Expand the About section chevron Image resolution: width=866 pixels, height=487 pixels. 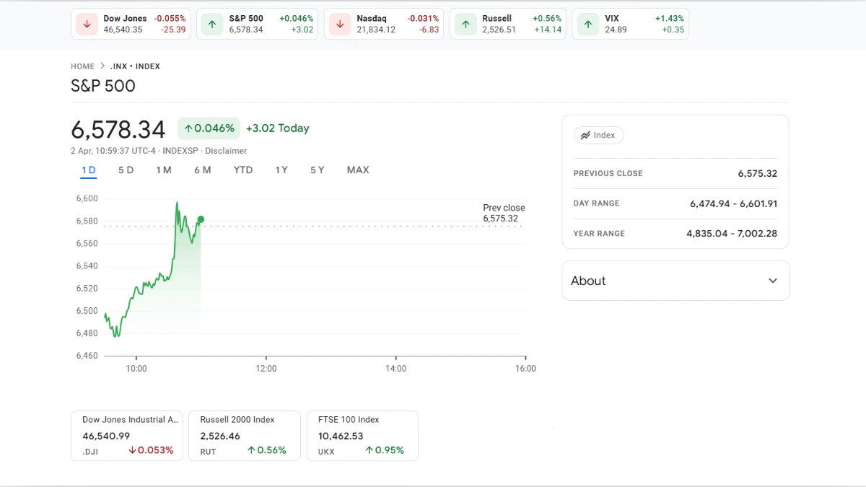[x=773, y=281]
